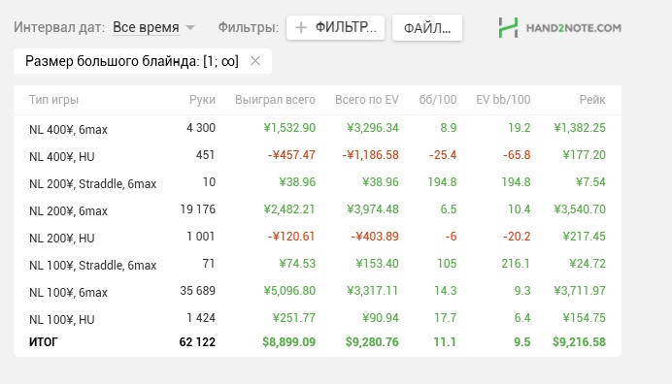
Task: Sort by 'Всего по EV' column header
Action: 367,100
